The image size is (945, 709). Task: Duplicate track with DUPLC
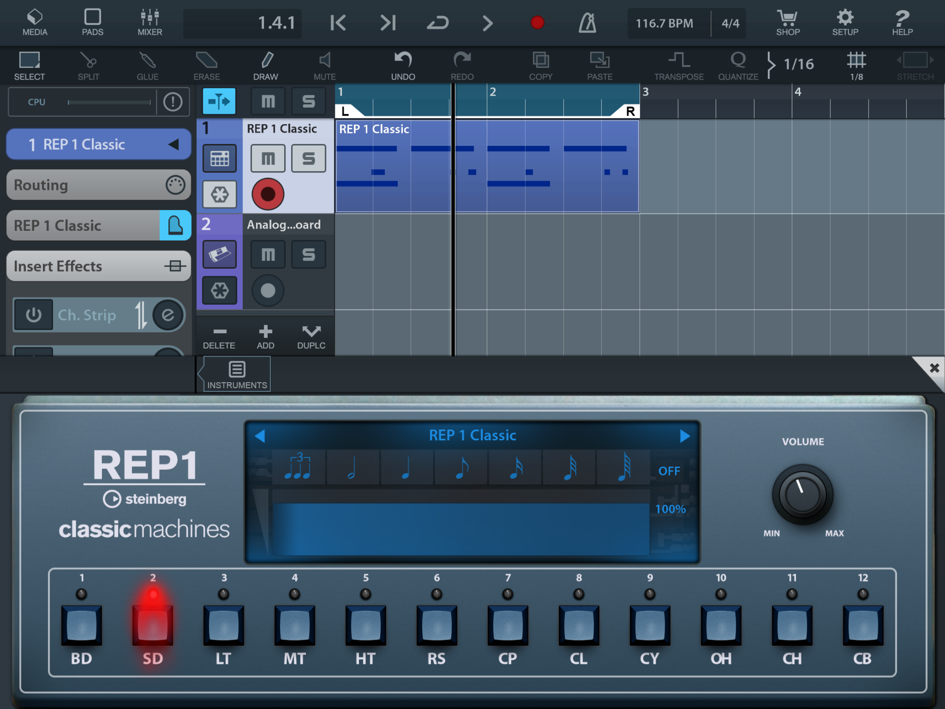point(311,337)
